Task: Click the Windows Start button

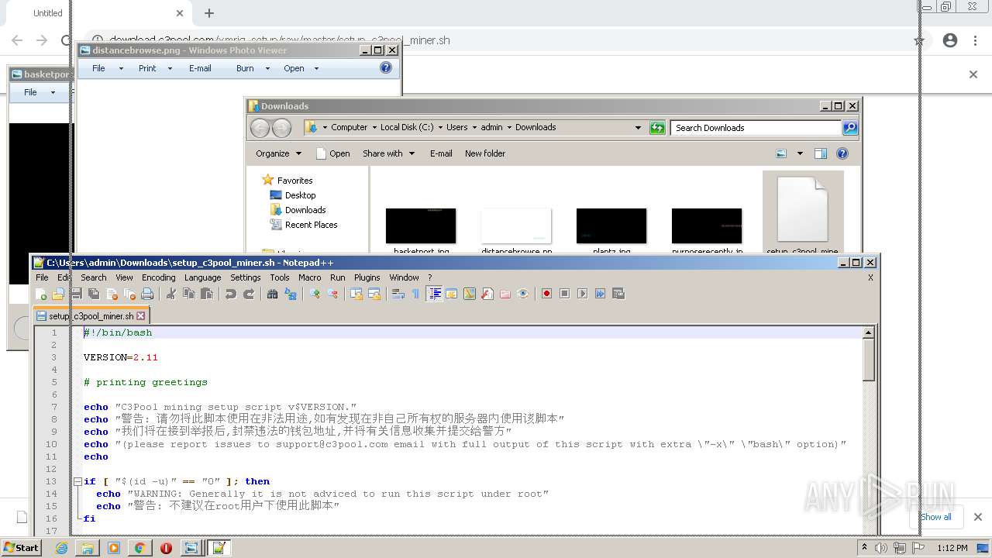Action: tap(22, 548)
